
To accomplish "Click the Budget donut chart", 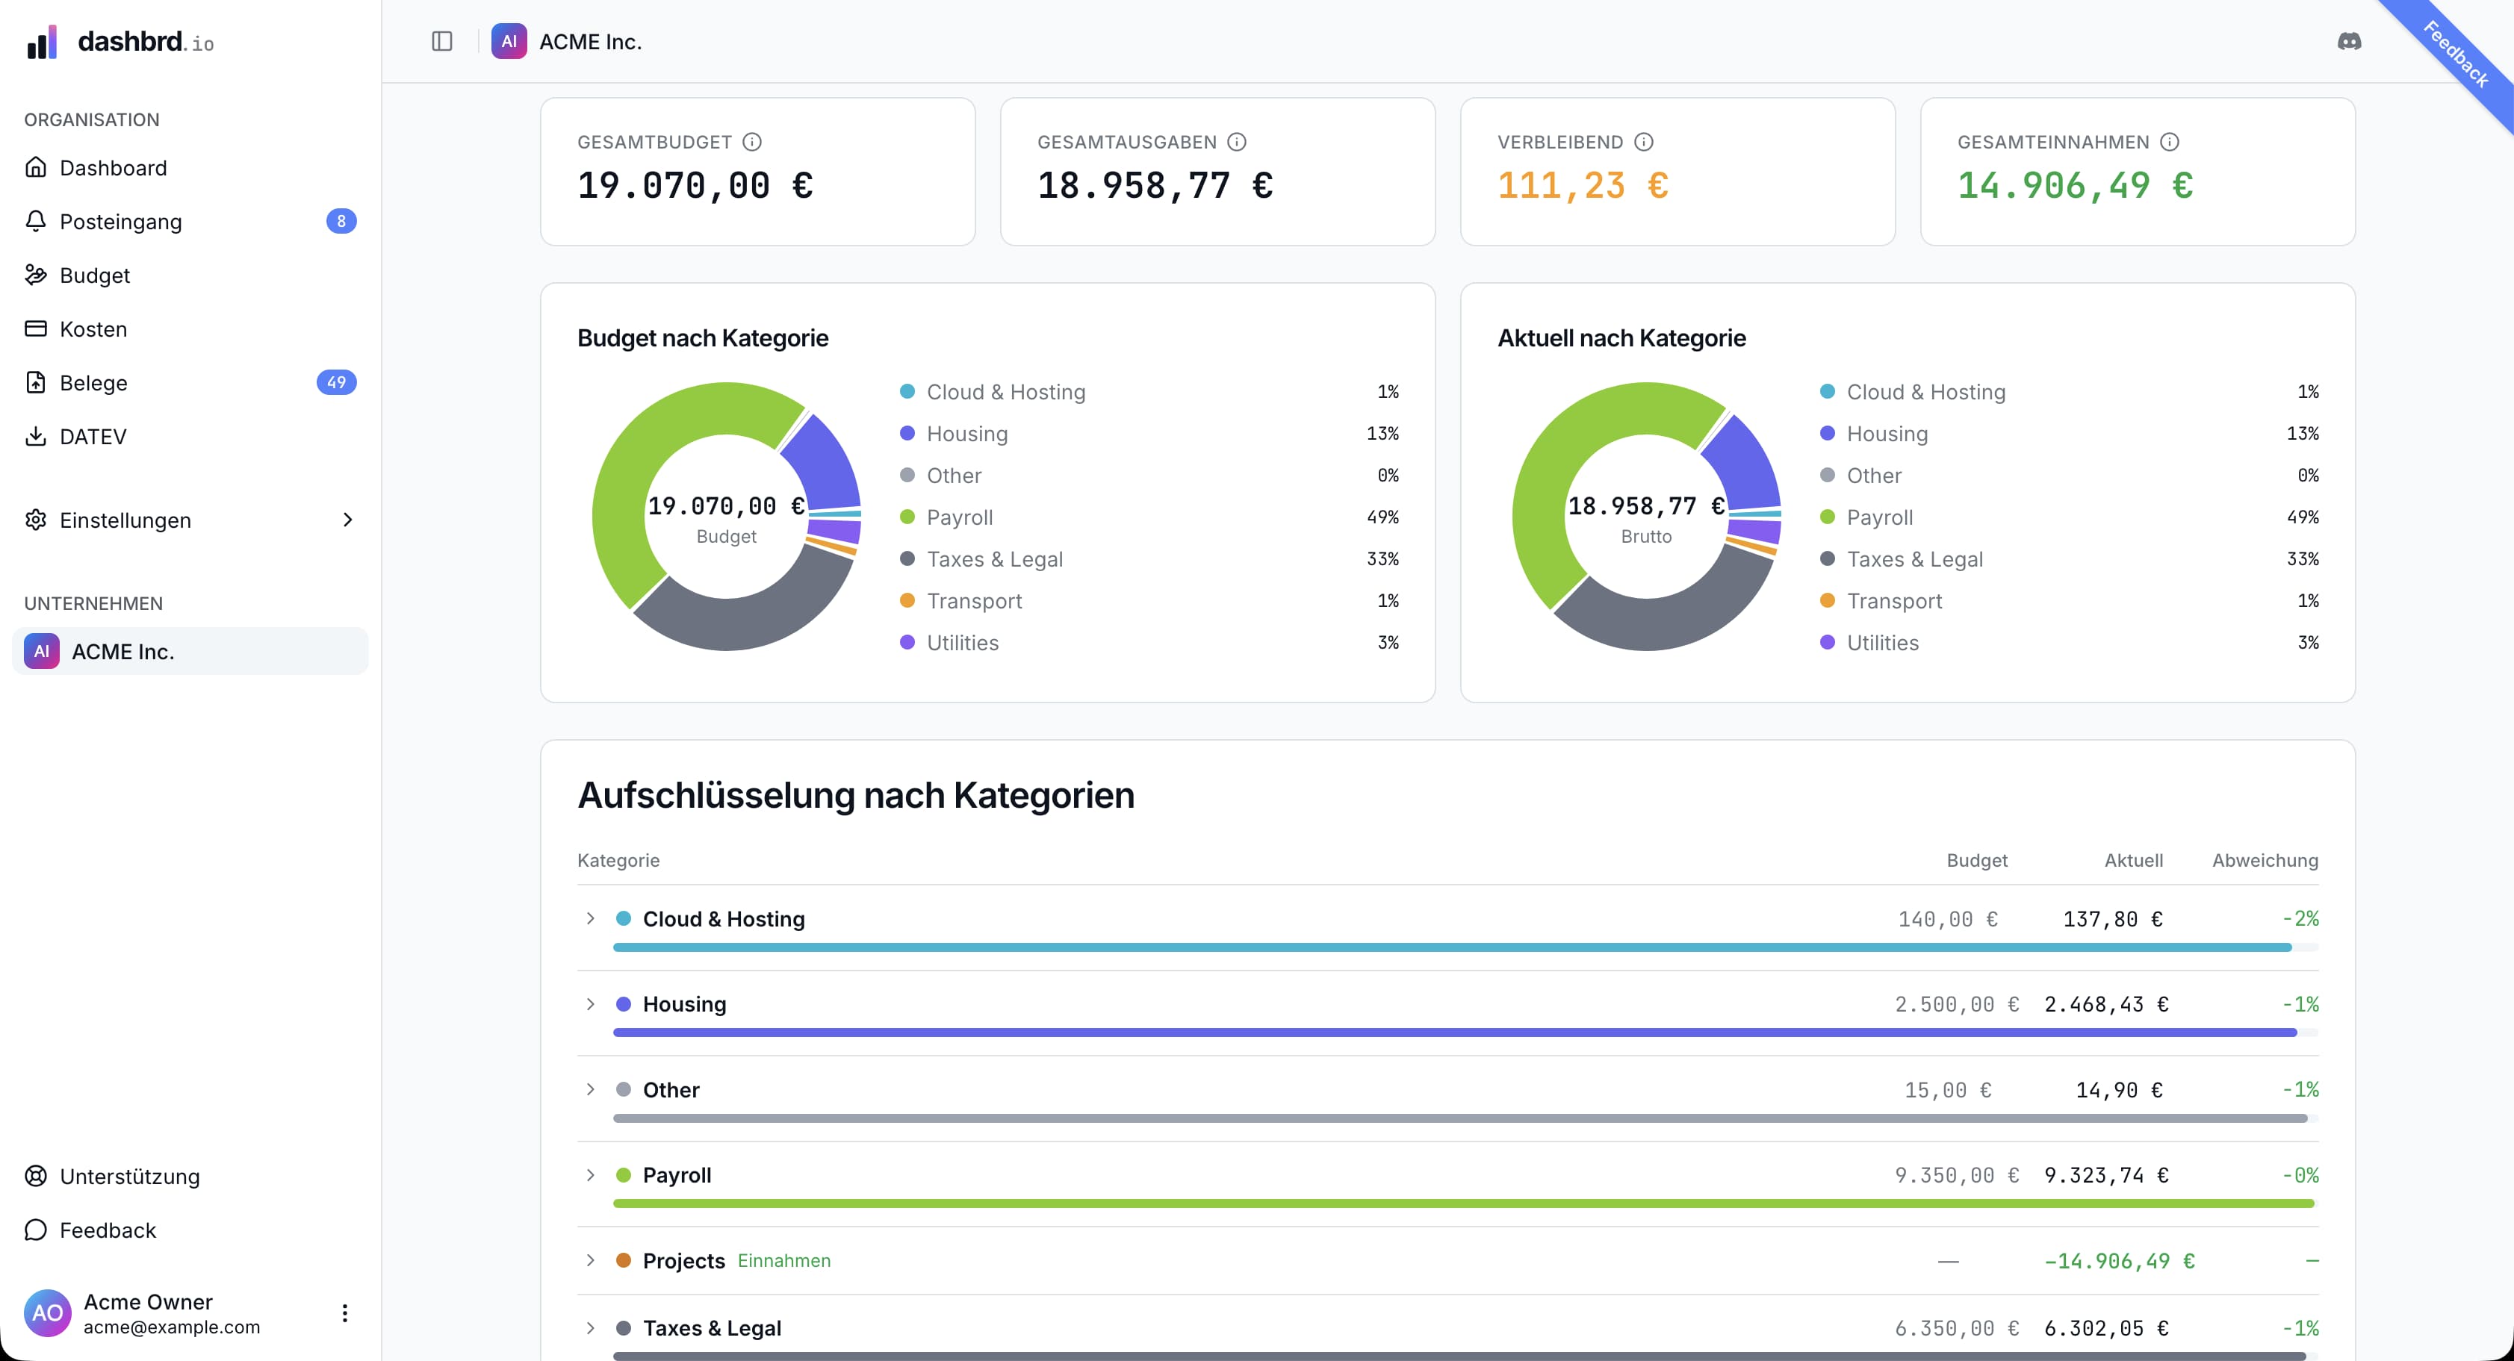I will [x=726, y=517].
